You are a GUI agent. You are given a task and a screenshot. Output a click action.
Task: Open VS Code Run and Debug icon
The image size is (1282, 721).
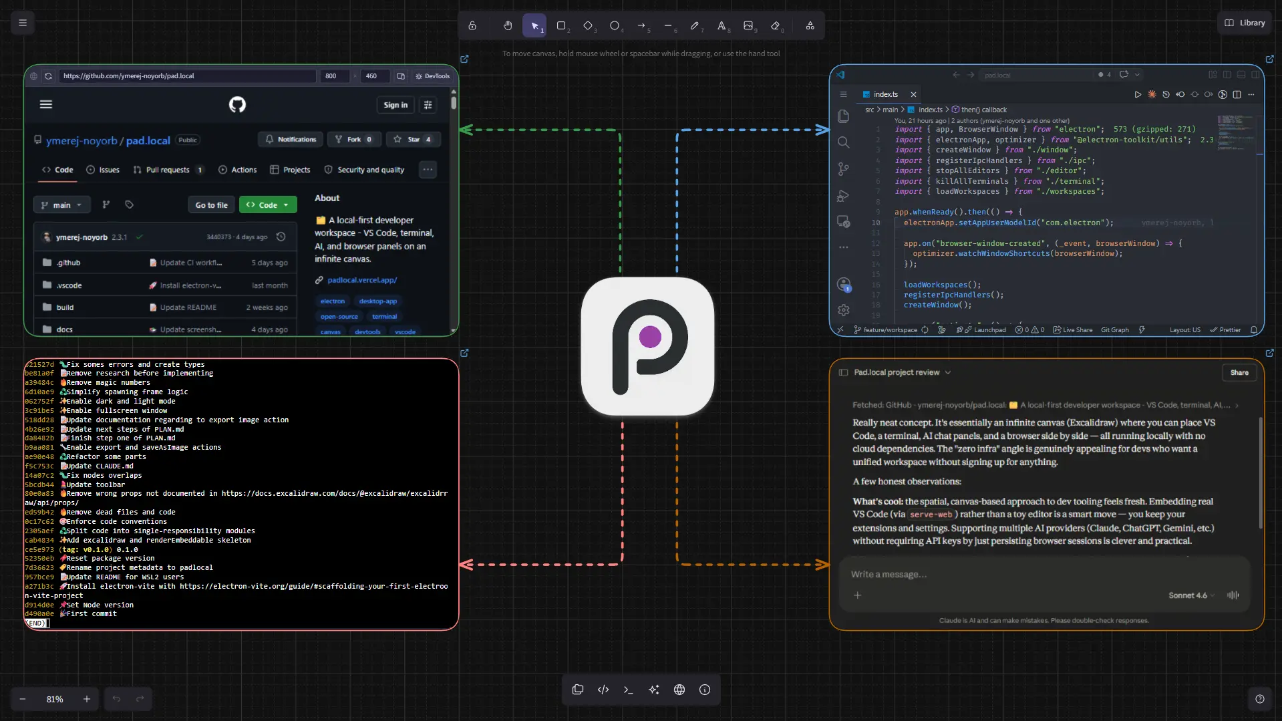(844, 196)
